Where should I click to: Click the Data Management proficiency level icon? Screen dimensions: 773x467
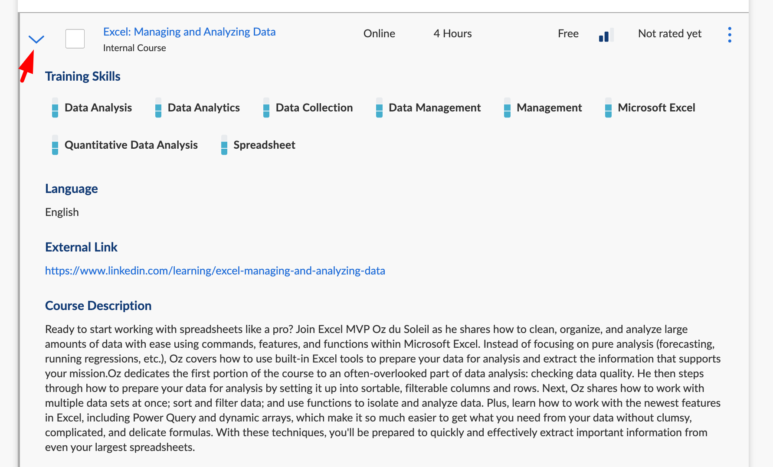point(379,108)
